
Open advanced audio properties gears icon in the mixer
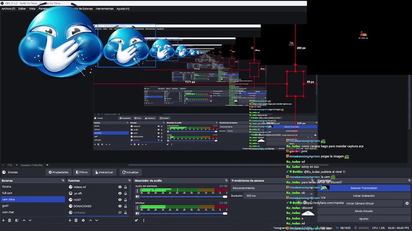tap(136, 220)
